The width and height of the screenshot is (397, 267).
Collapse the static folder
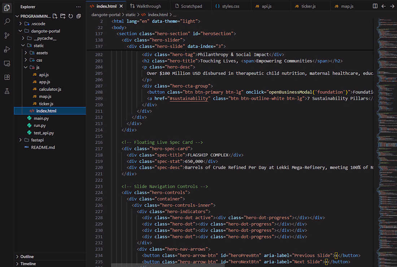pyautogui.click(x=23, y=45)
